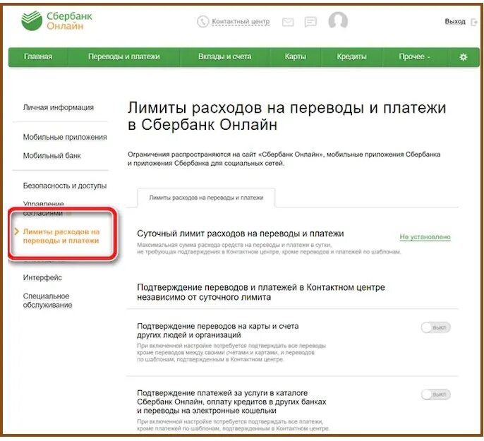Open Специальное обслуживание in sidebar

tap(47, 301)
